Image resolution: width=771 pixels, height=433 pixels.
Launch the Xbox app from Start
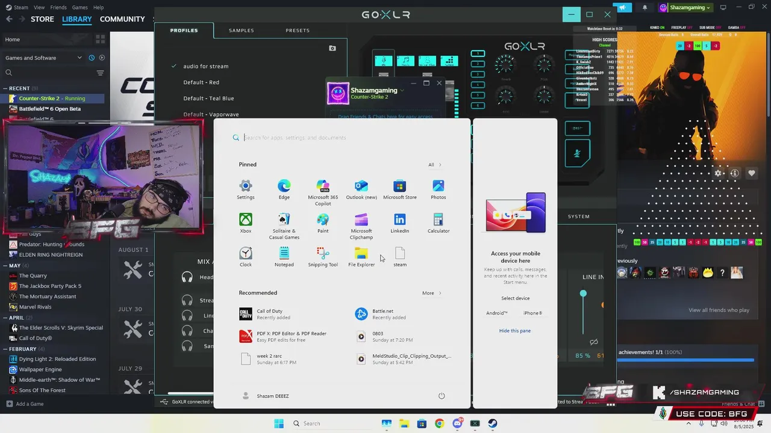(245, 224)
